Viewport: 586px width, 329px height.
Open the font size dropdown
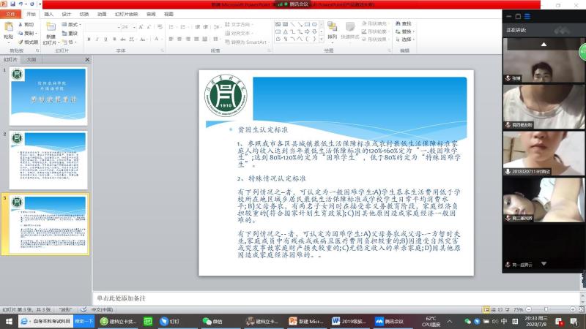pyautogui.click(x=133, y=27)
